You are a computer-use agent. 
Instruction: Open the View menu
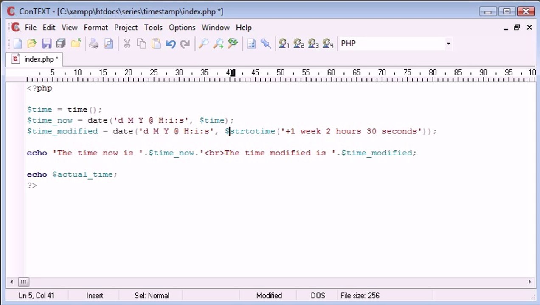coord(70,27)
